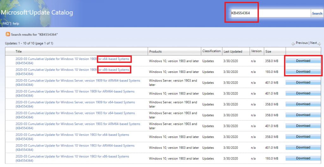Open Windows 10 Version 1903 ARM64 update link

(75, 147)
